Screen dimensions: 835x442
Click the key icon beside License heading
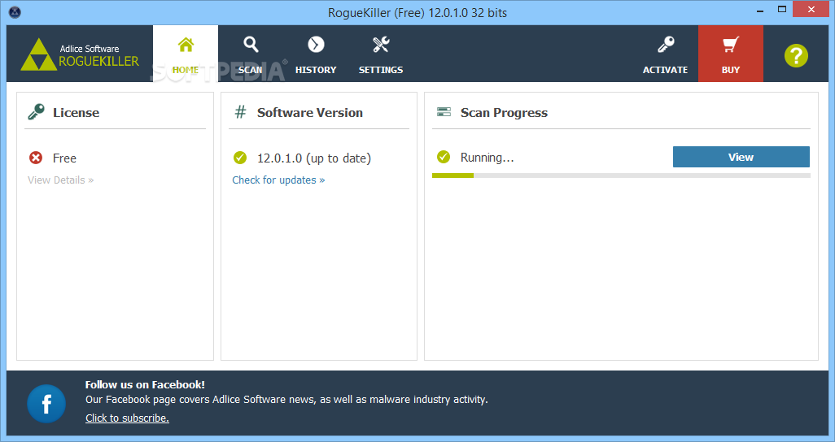(36, 112)
